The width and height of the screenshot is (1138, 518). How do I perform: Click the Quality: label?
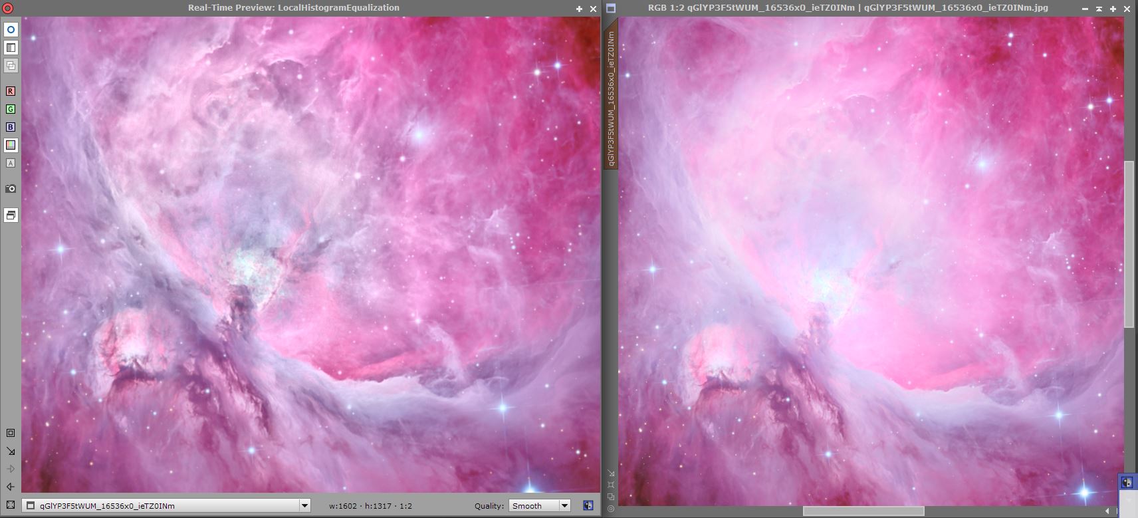(x=489, y=506)
